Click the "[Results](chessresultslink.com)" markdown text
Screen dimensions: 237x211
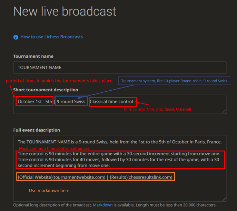pos(141,177)
